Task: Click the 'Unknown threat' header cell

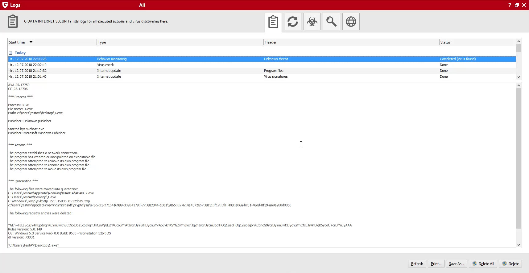Action: tap(276, 59)
